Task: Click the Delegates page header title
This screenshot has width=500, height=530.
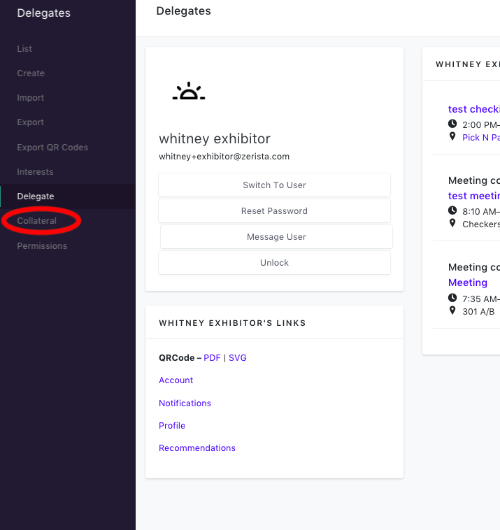Action: click(184, 10)
